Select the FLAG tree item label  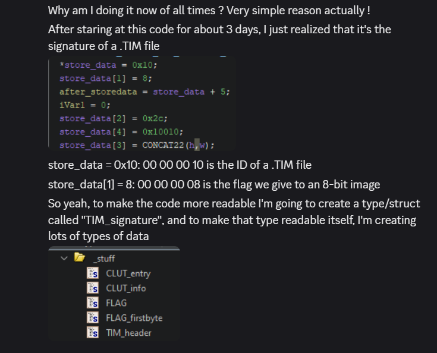click(x=116, y=303)
